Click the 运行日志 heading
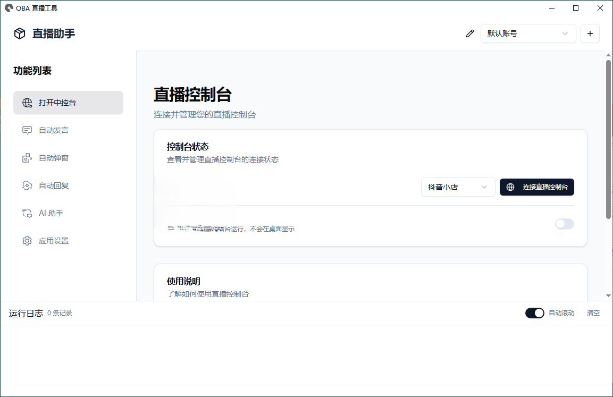 point(26,314)
